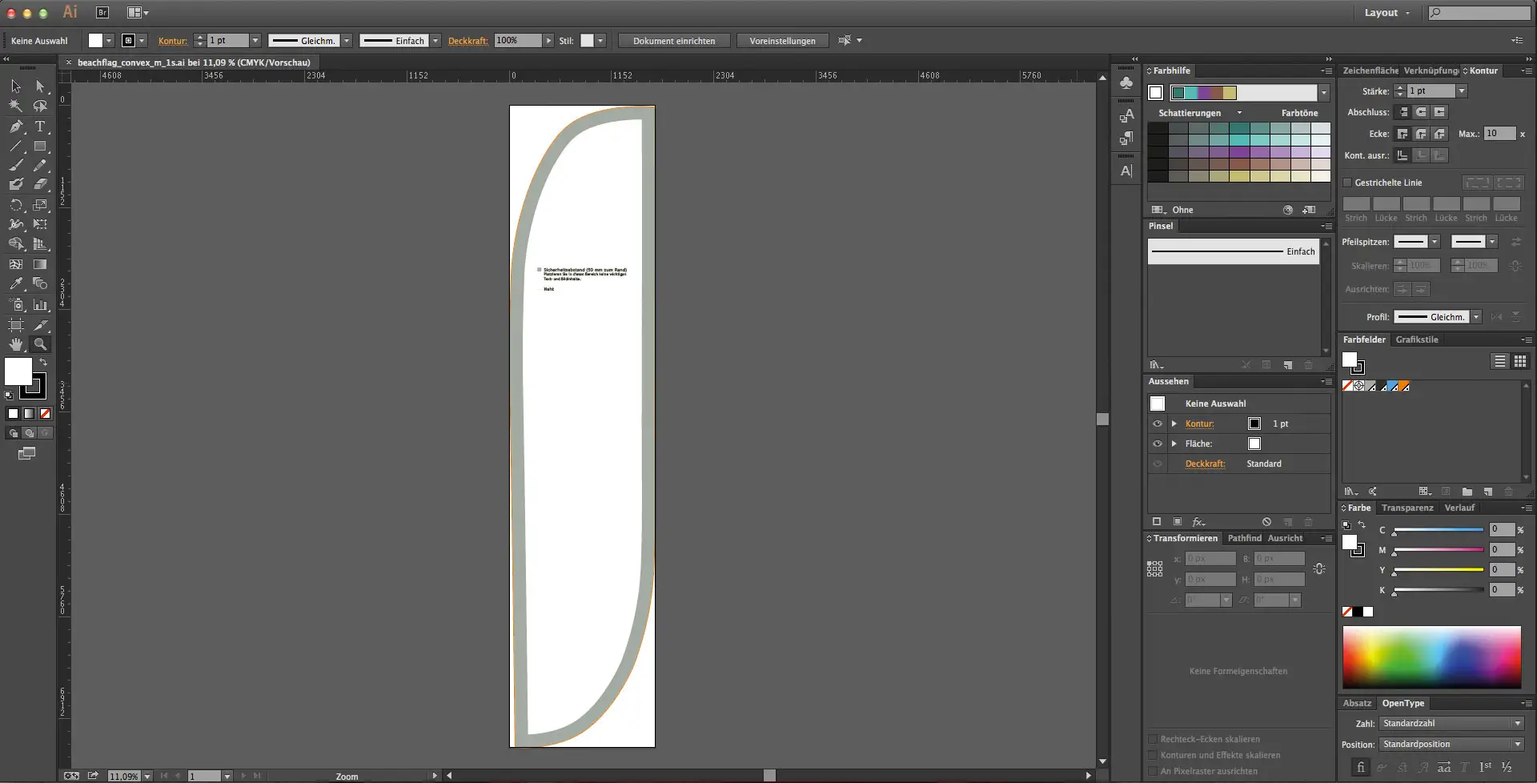
Task: Click the Dokument einrichten button
Action: 673,41
